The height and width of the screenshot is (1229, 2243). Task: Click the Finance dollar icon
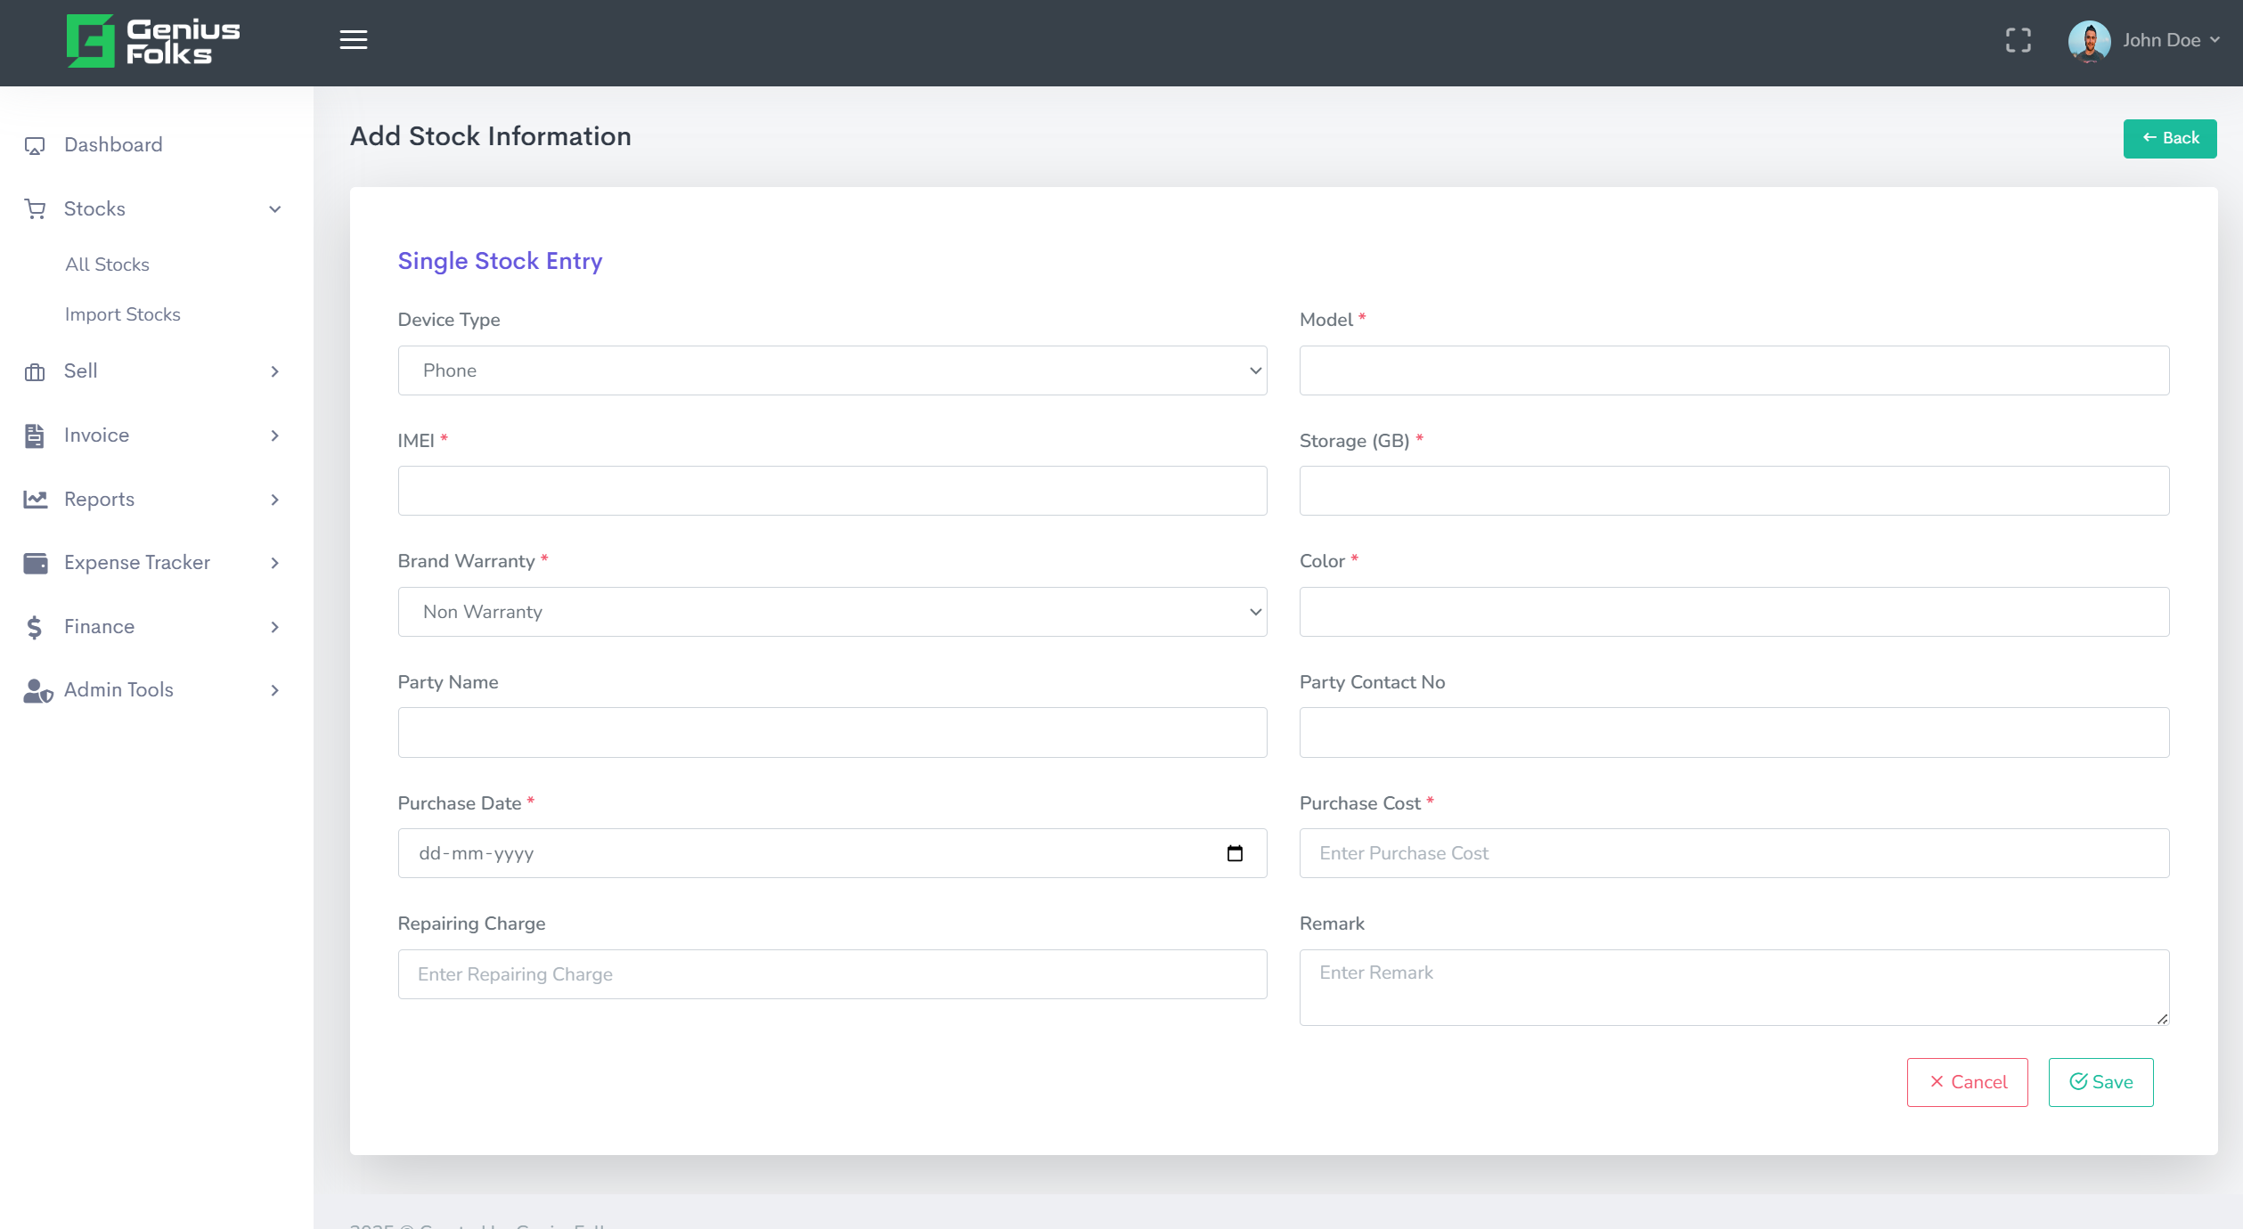point(35,627)
